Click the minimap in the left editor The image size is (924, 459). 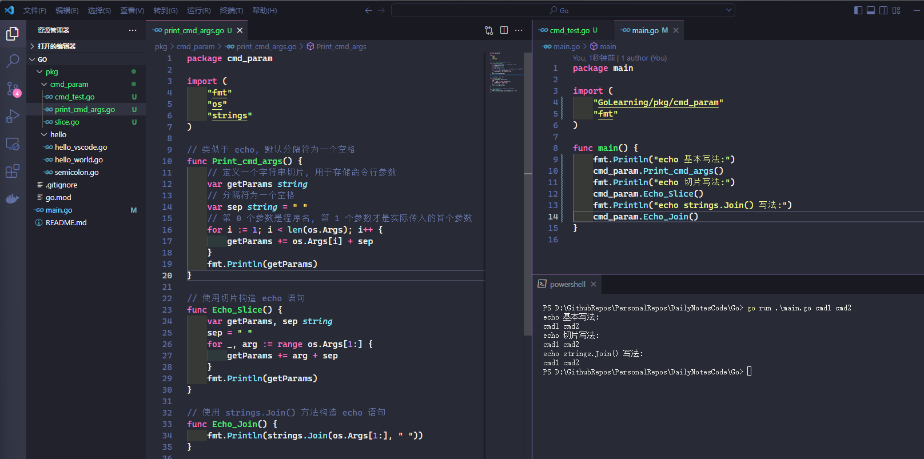(505, 72)
